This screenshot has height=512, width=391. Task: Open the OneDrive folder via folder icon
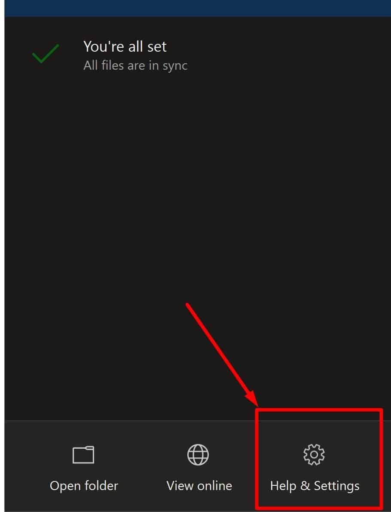click(x=83, y=454)
